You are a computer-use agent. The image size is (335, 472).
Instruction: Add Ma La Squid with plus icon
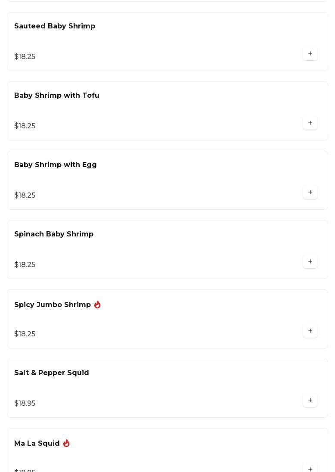click(310, 468)
